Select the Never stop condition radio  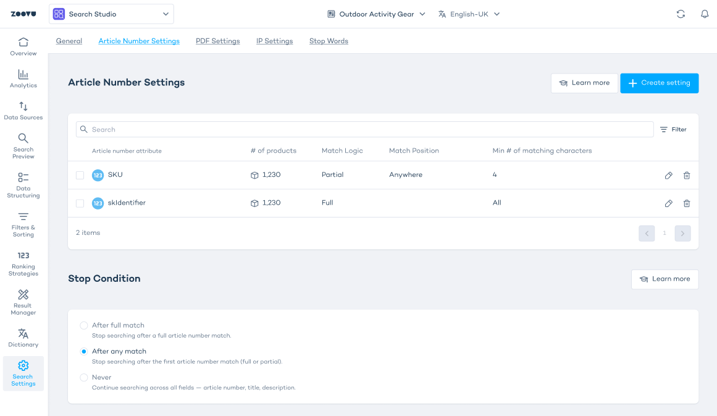(x=83, y=378)
